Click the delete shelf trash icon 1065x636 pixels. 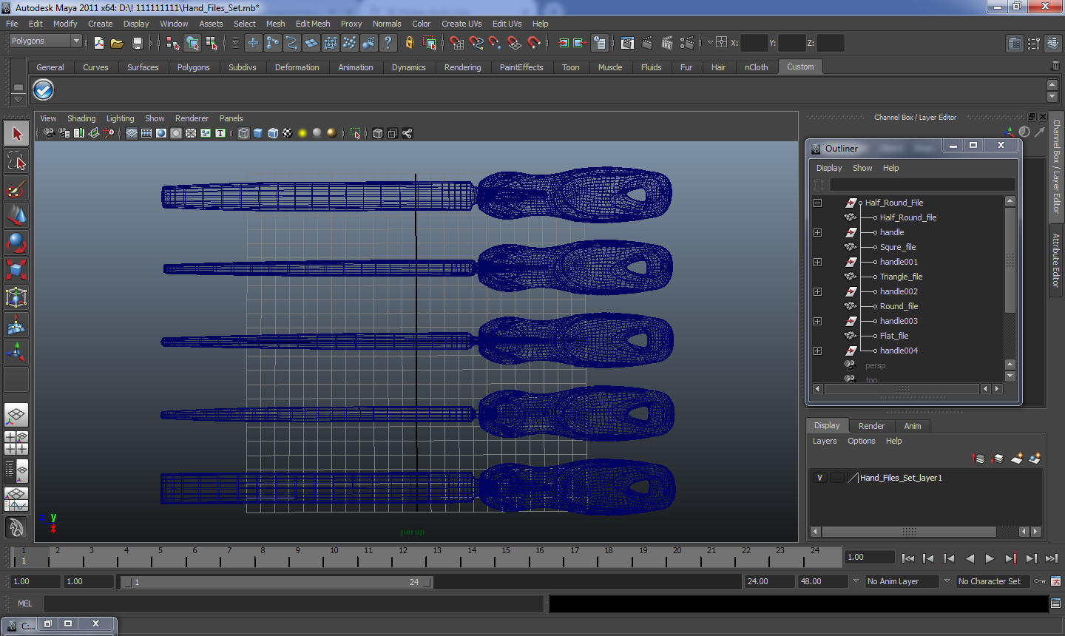coord(1055,67)
